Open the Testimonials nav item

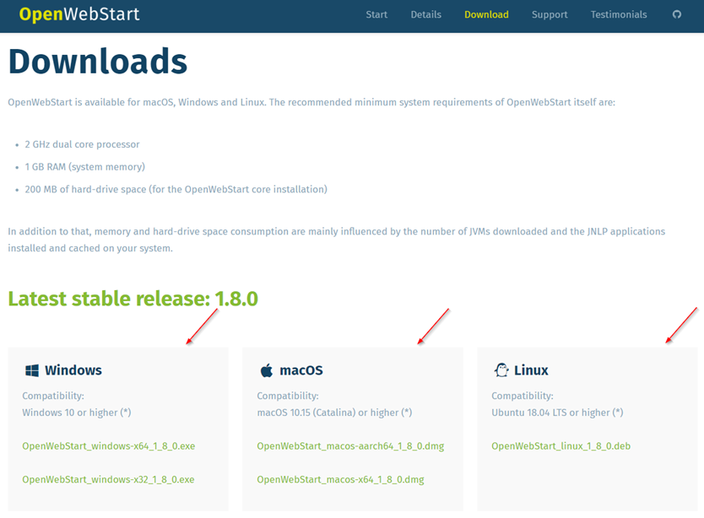point(619,14)
